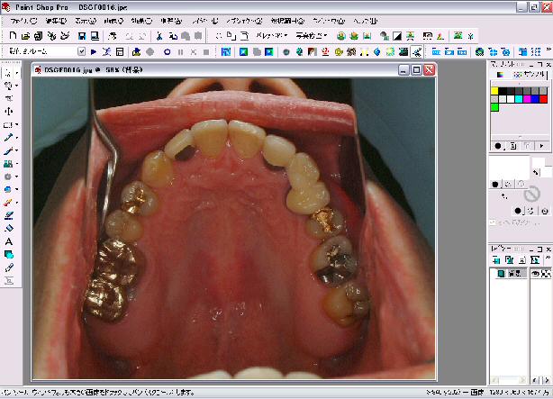Select the Preset Shape tool
This screenshot has height=399, width=553.
coord(9,254)
